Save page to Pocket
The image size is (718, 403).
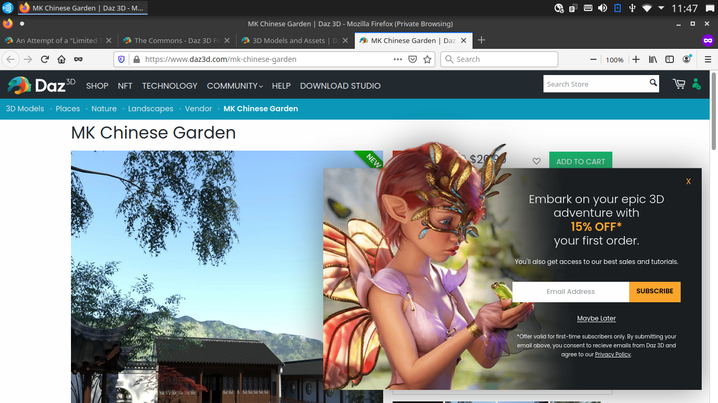(413, 59)
